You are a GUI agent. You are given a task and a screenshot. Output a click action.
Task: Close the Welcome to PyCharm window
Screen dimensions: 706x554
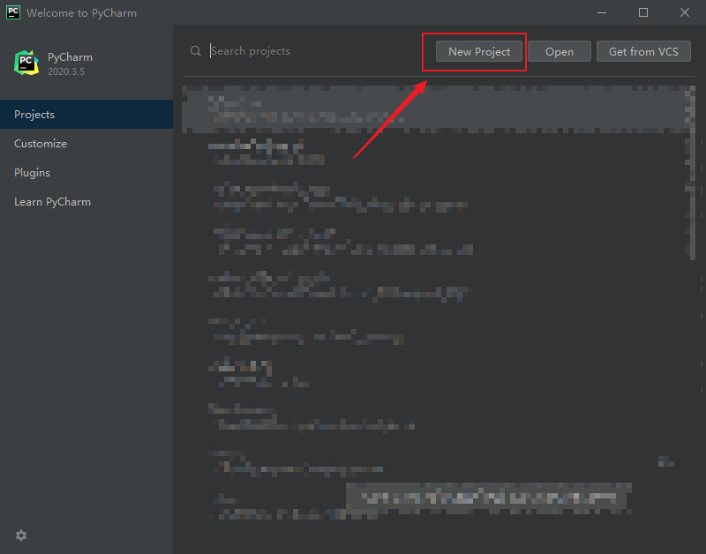(685, 12)
